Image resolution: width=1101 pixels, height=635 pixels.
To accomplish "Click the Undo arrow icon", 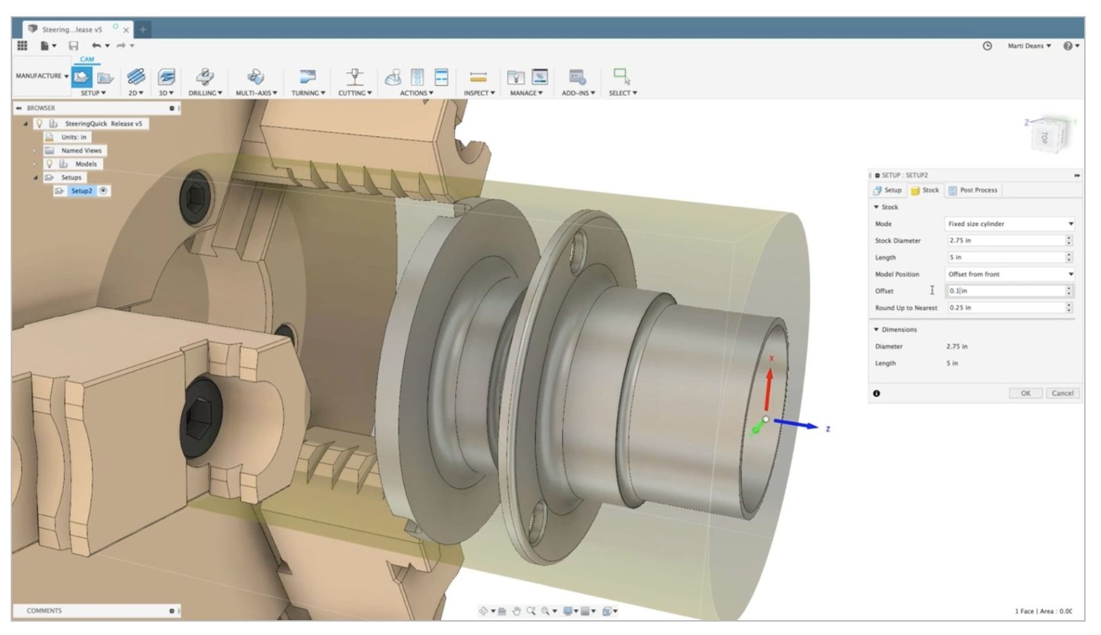I will coord(96,46).
